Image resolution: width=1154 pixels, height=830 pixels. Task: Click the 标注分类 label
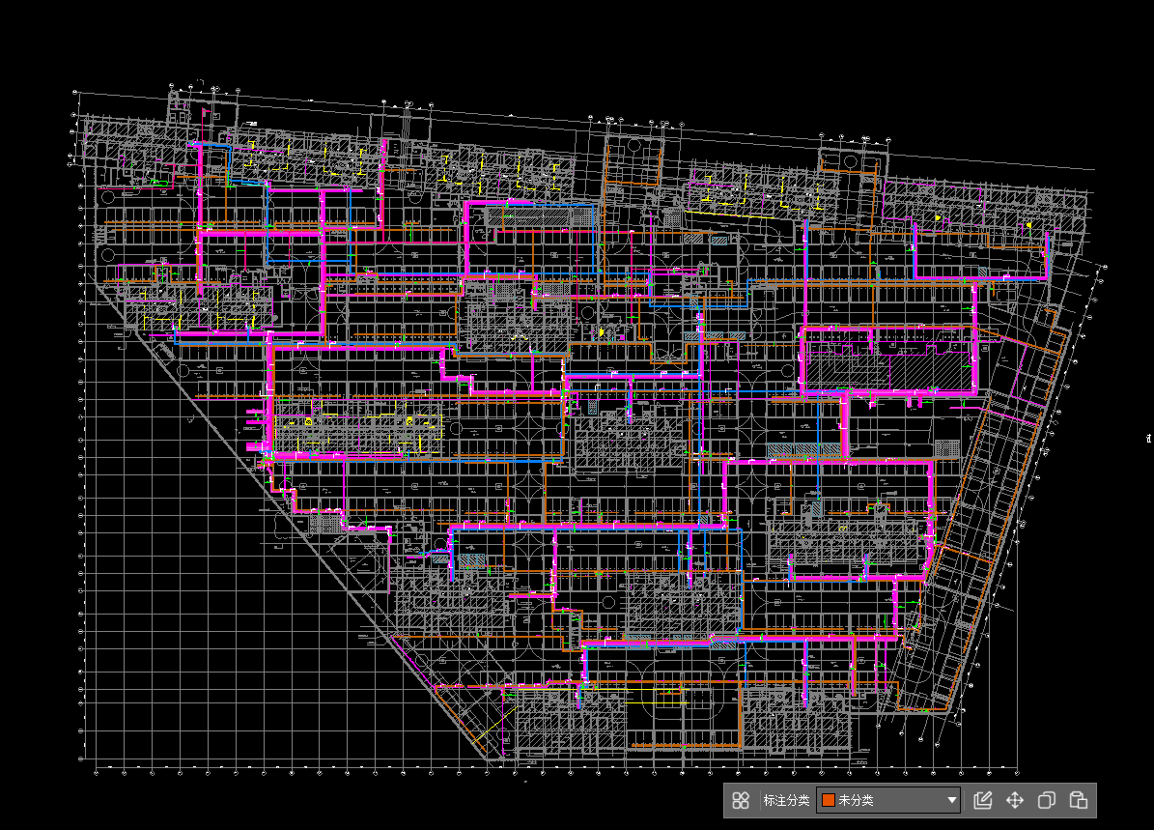coord(786,800)
